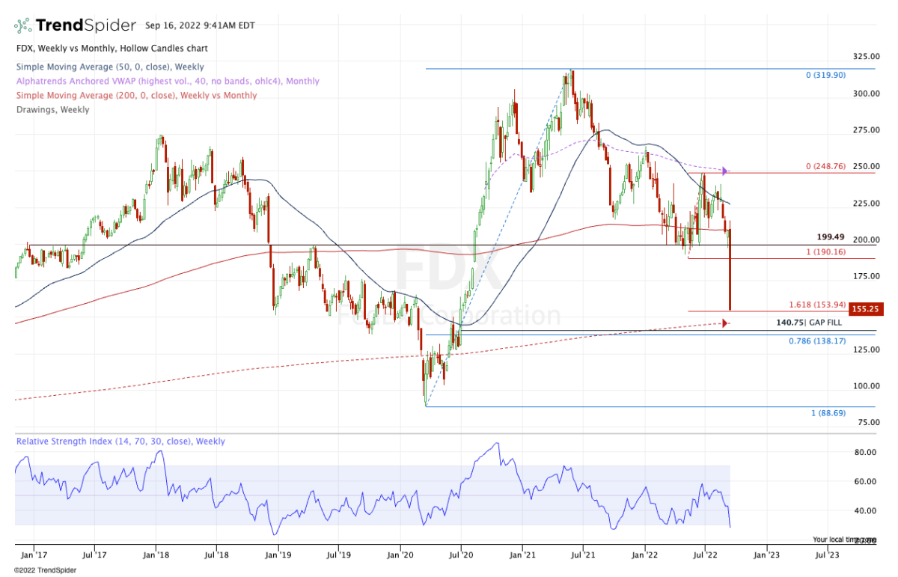Screen dimensions: 898x577
Task: Click the Relative Strength Index indicator label
Action: (121, 442)
